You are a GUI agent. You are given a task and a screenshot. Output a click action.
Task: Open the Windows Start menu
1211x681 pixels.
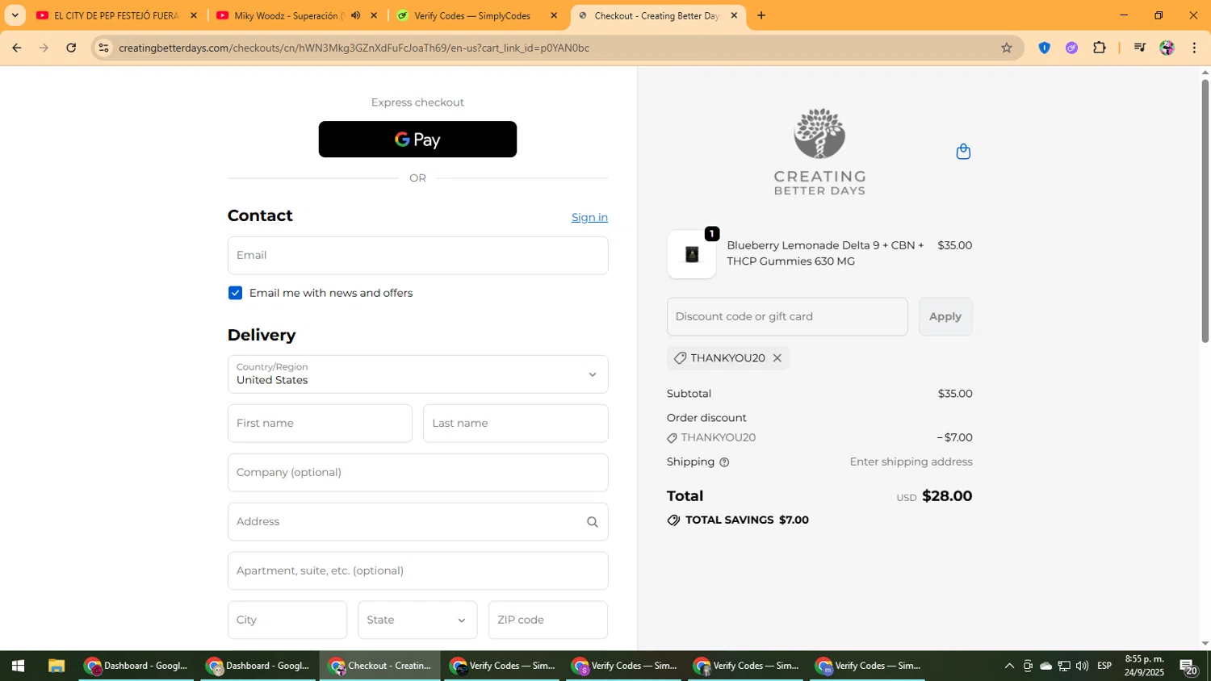pos(18,666)
